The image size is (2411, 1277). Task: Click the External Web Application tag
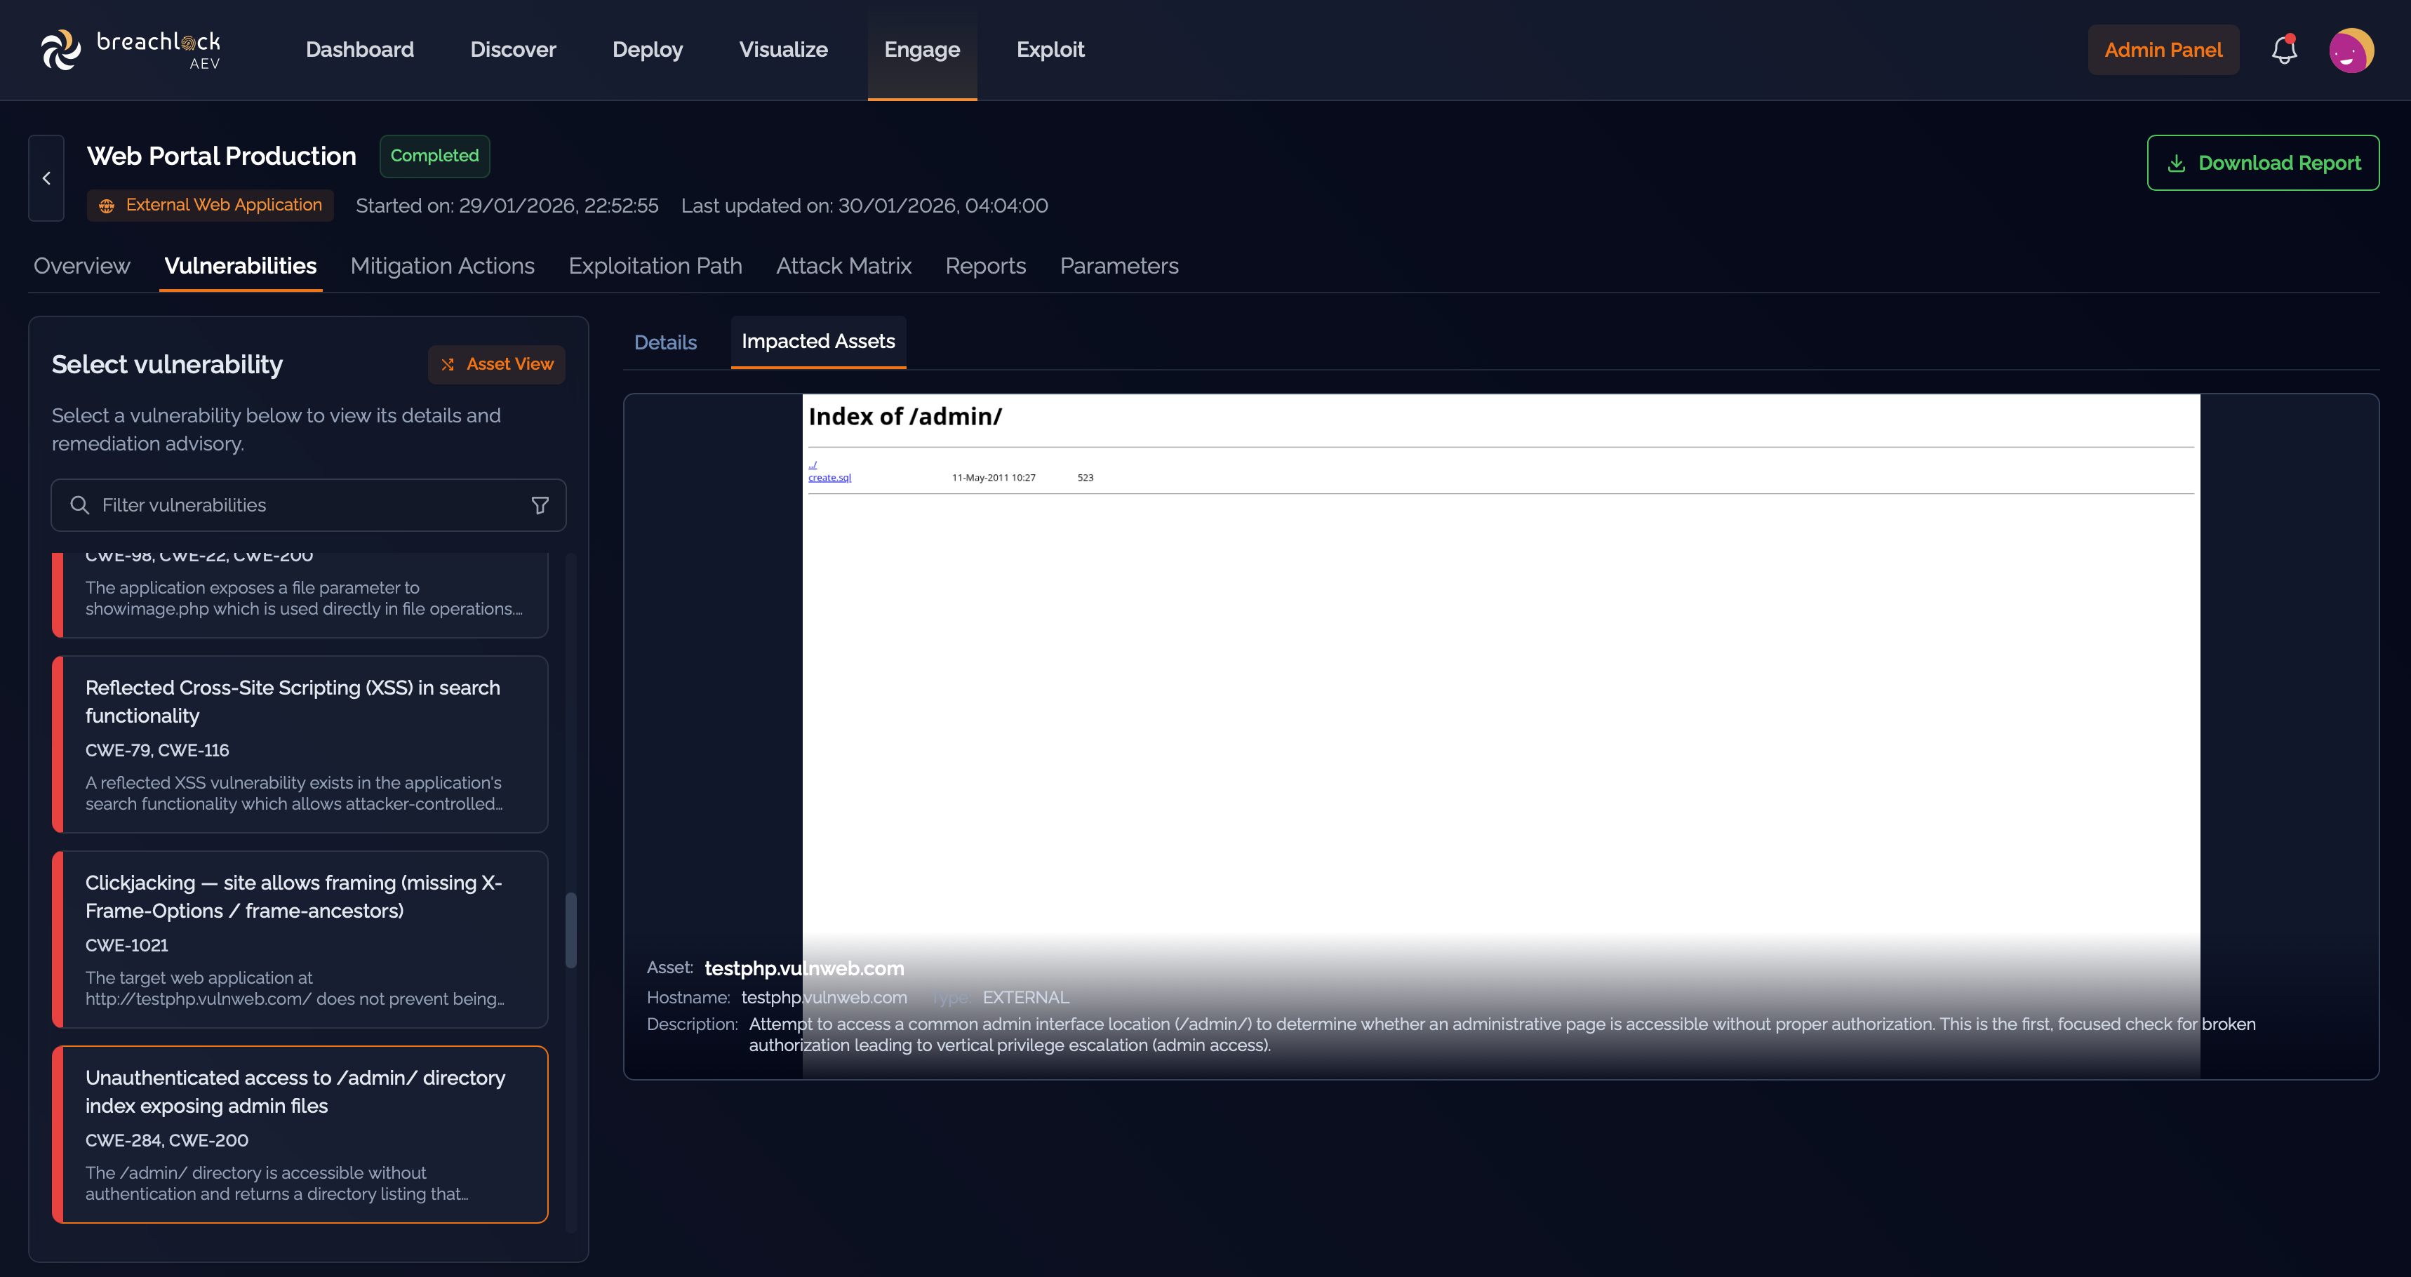click(210, 205)
